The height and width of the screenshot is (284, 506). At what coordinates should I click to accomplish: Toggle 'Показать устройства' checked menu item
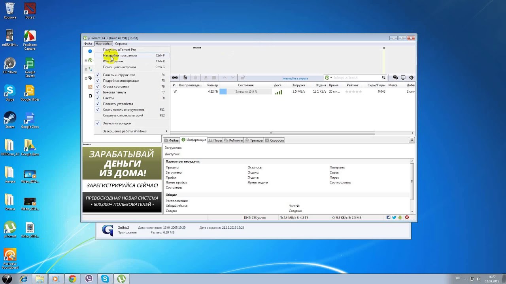132,104
